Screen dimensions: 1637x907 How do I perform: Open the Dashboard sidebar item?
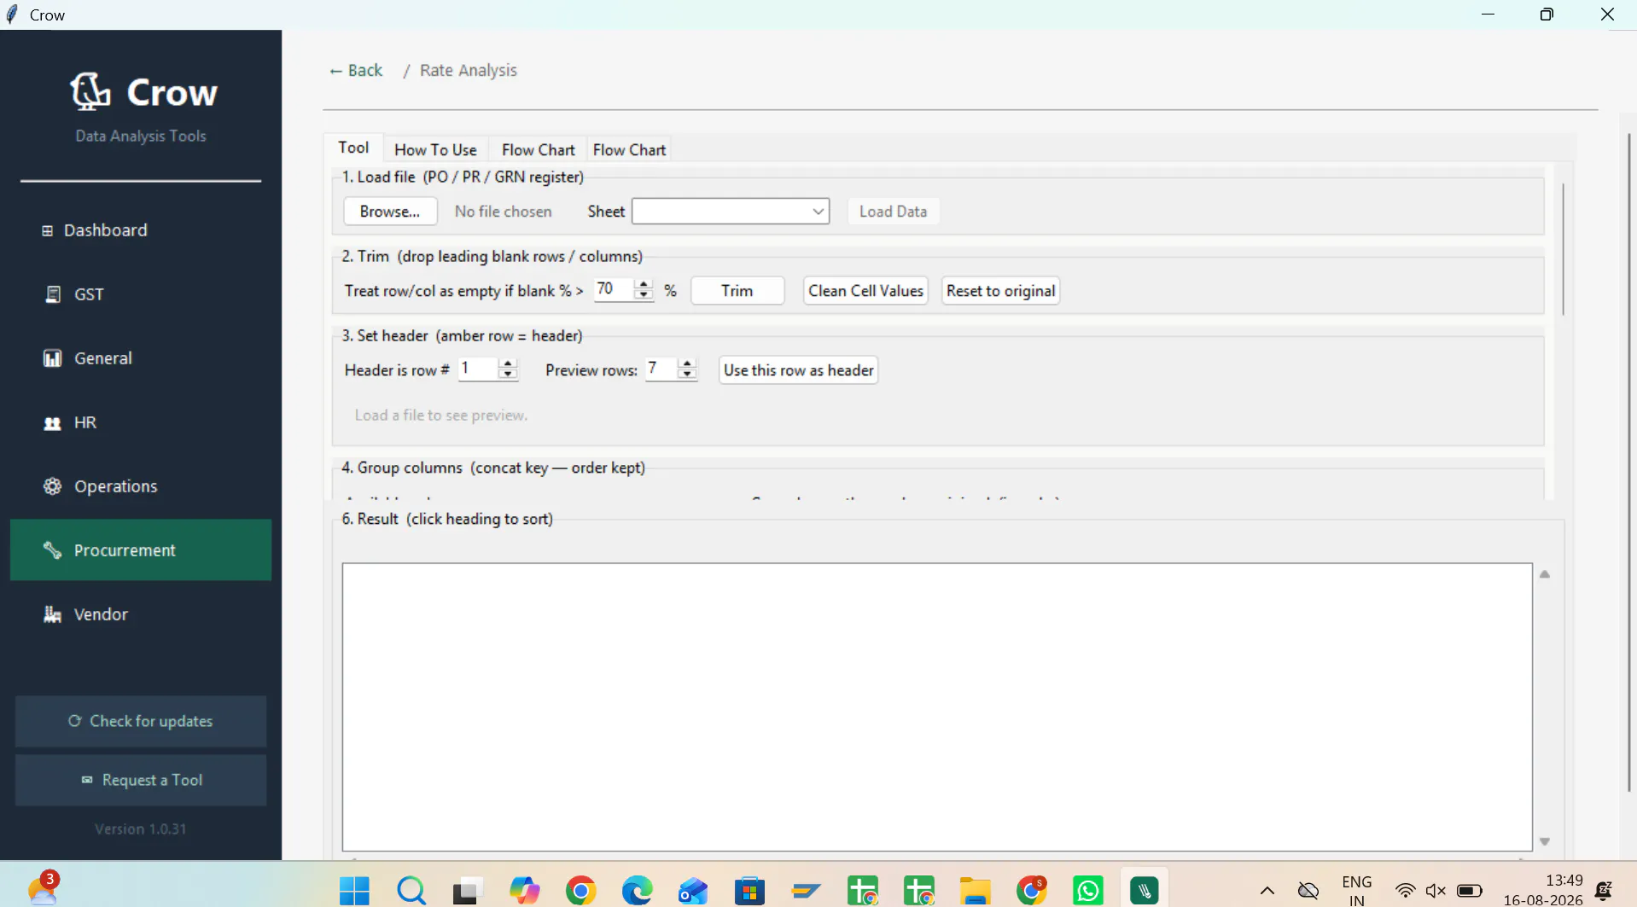point(141,230)
